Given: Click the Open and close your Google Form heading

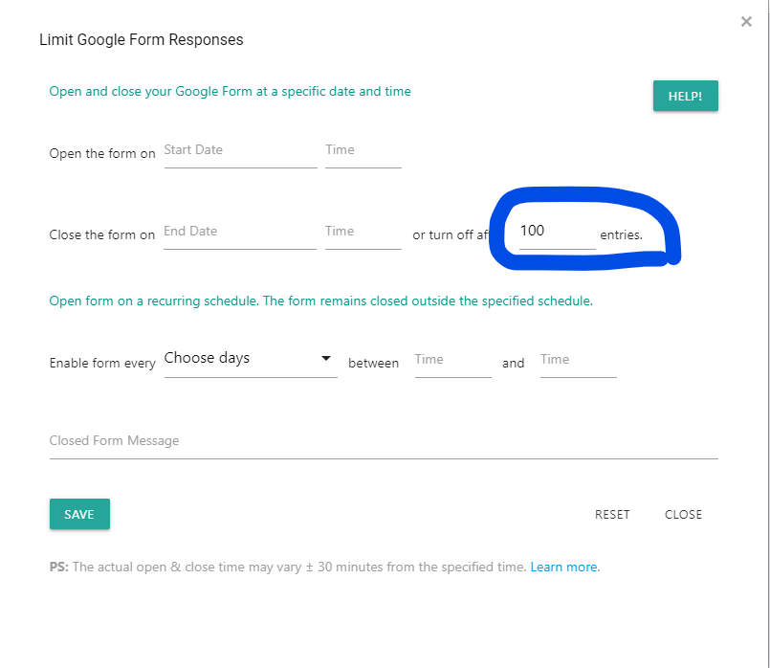Looking at the screenshot, I should point(230,91).
